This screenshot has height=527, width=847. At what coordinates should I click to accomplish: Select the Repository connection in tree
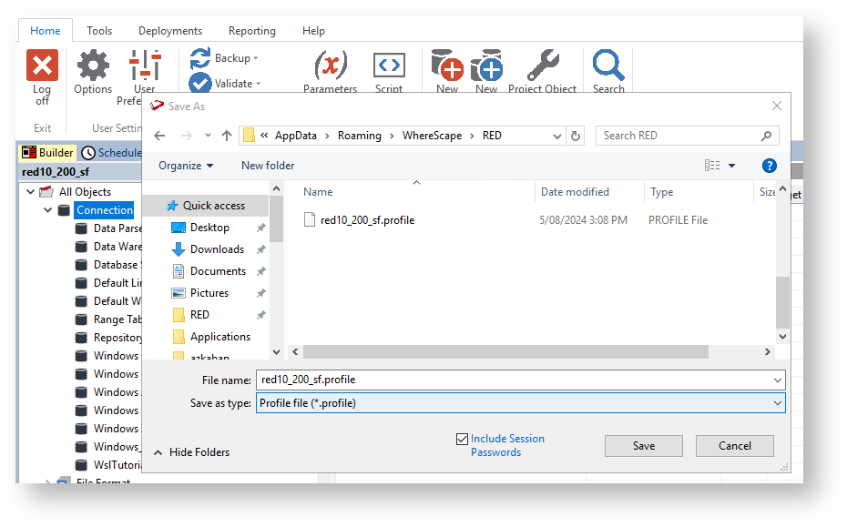point(108,338)
